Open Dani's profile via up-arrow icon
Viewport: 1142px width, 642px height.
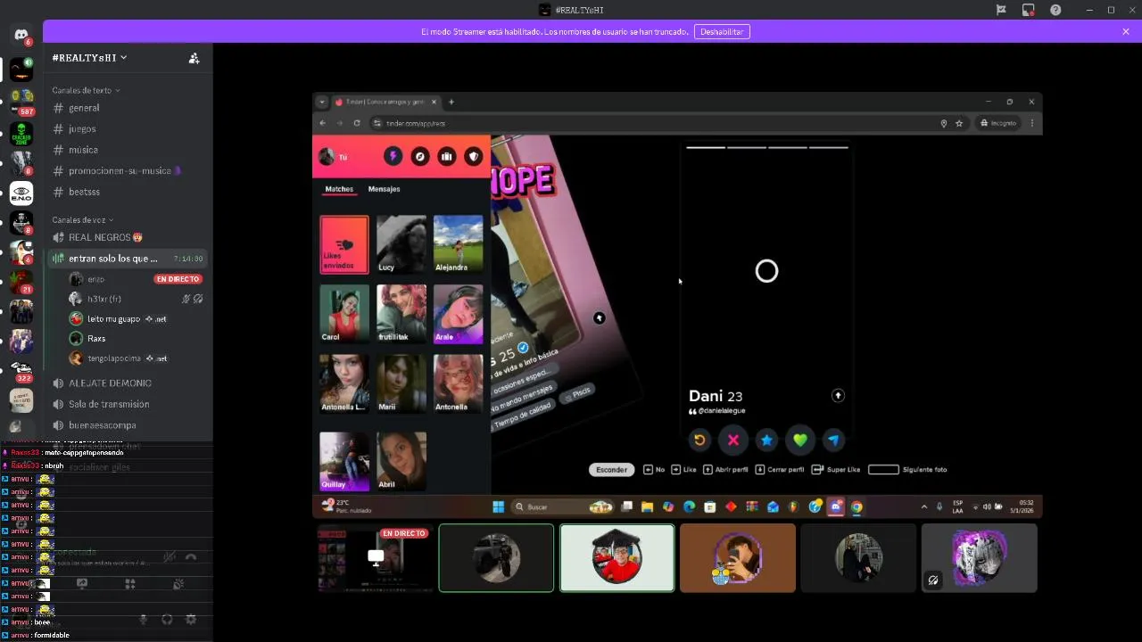(x=838, y=395)
